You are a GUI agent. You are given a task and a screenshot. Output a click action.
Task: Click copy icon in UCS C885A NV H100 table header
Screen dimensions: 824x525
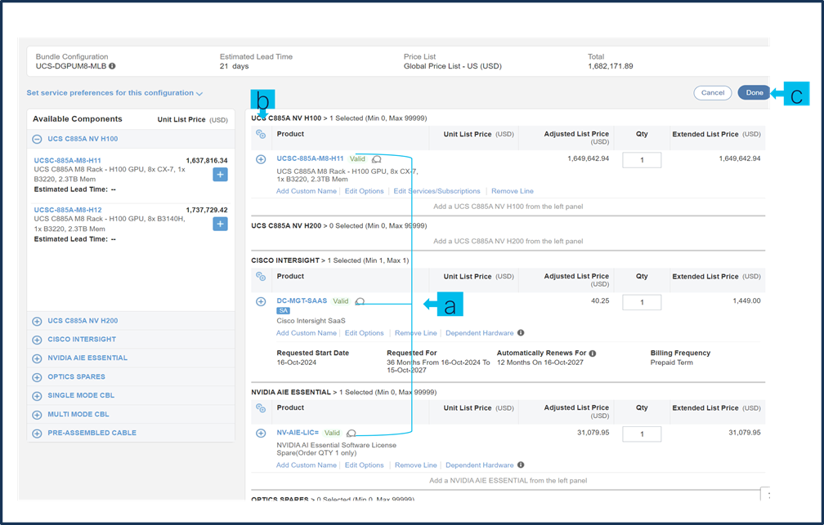(261, 135)
